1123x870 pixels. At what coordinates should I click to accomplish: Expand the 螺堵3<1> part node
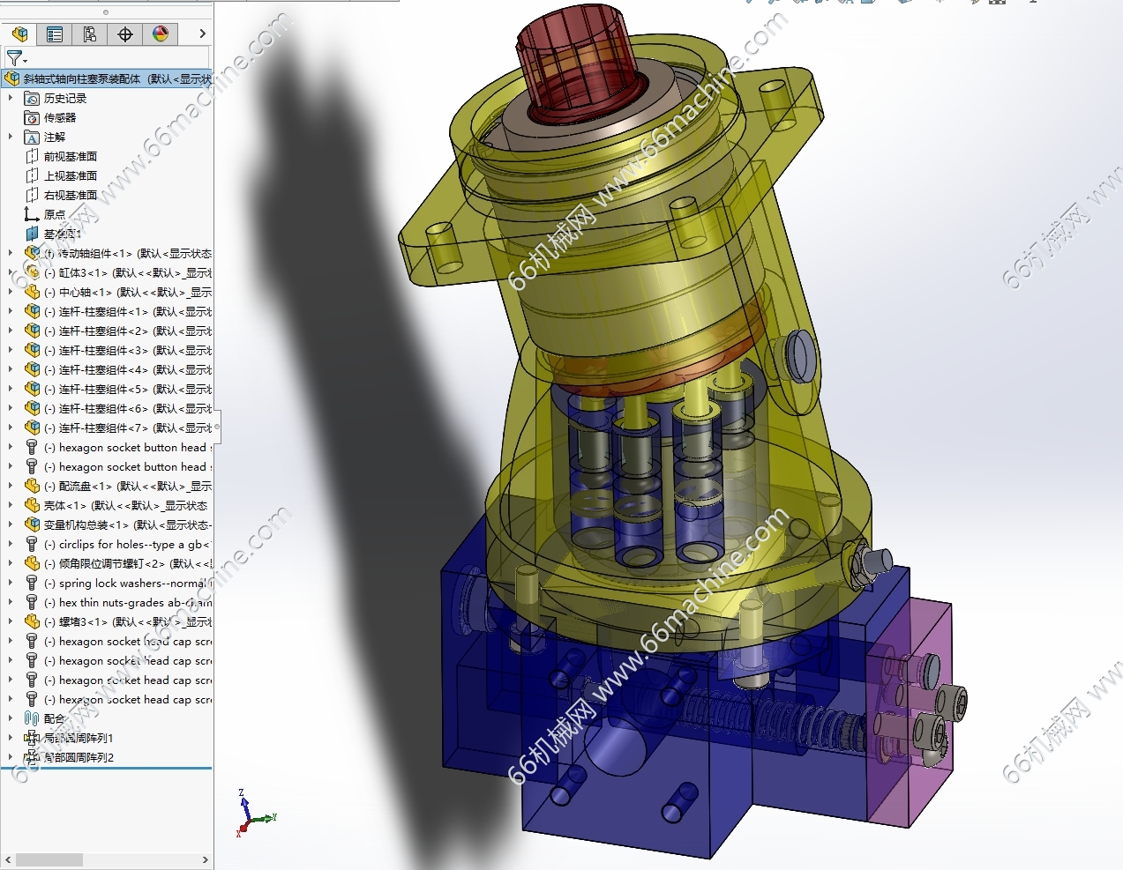click(11, 621)
